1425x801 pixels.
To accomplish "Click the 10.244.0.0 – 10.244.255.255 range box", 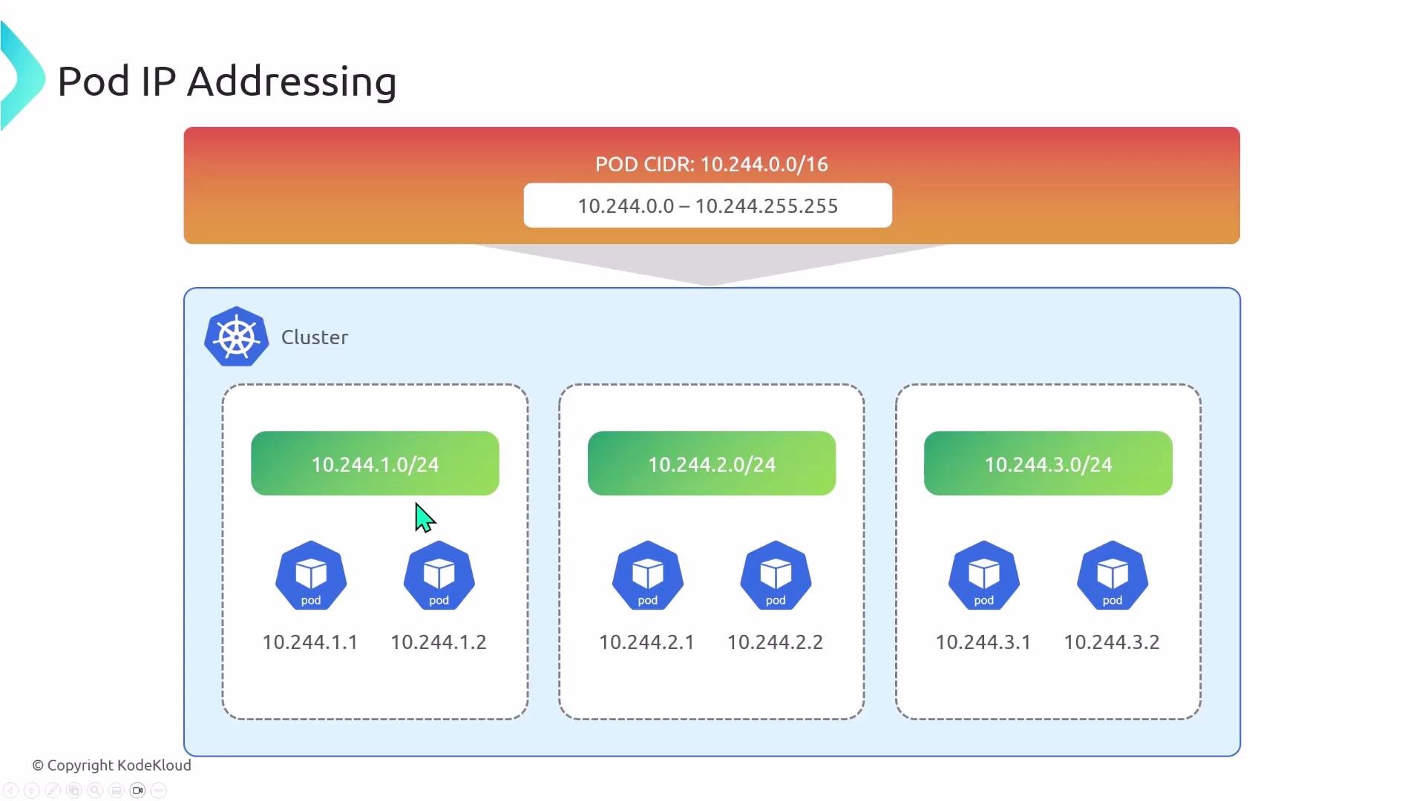I will tap(708, 205).
